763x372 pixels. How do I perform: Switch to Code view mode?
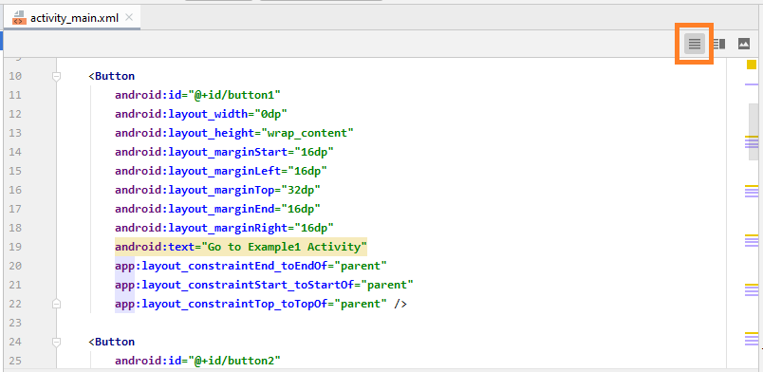695,45
